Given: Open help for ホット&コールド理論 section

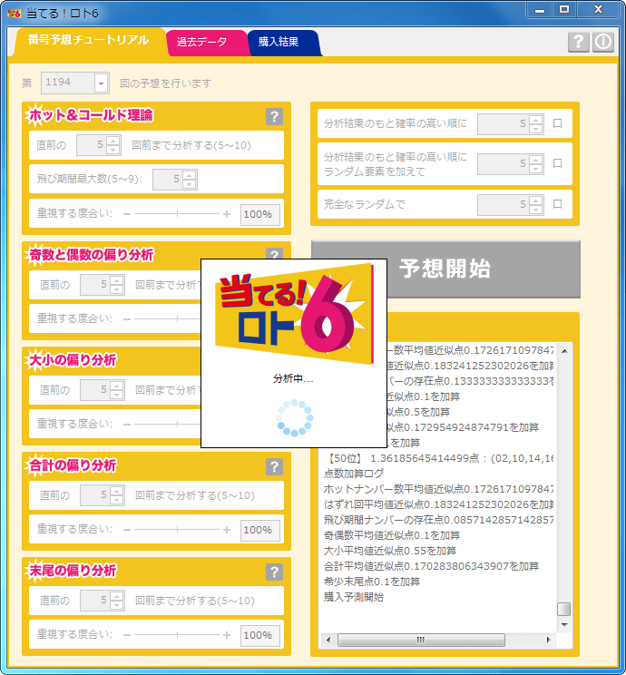Looking at the screenshot, I should point(274,116).
